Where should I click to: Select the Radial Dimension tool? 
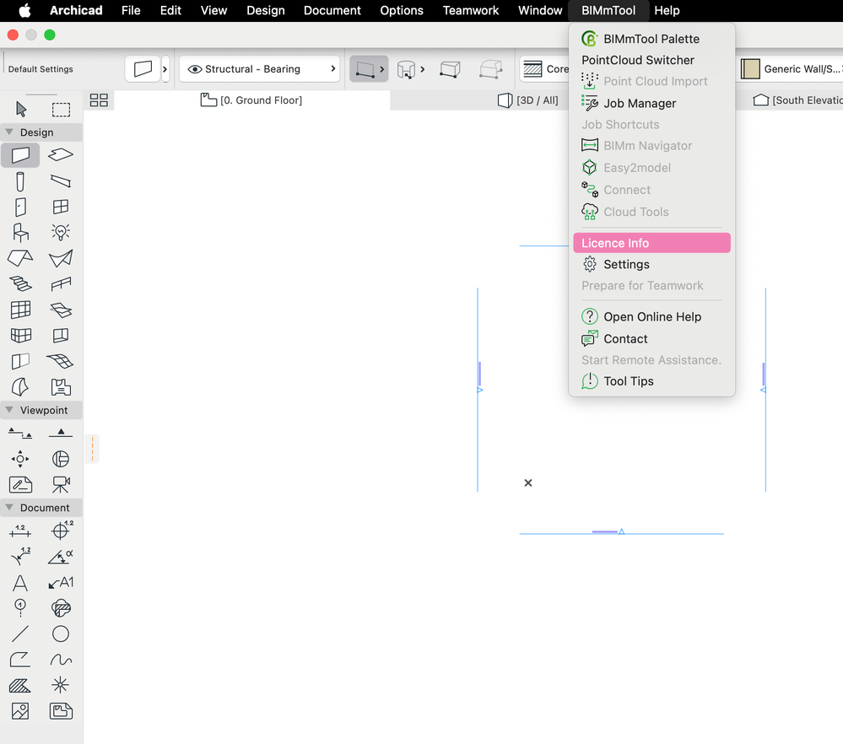pyautogui.click(x=20, y=557)
